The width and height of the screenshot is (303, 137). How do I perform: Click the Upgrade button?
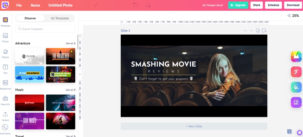(x=238, y=5)
